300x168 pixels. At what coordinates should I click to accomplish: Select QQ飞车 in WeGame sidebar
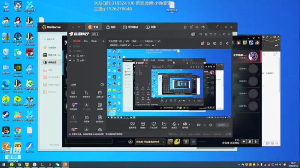click(52, 92)
